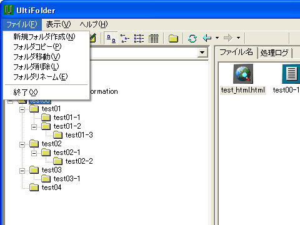The height and width of the screenshot is (225, 300).
Task: Click the test01-2 folder icon
Action: click(46, 126)
